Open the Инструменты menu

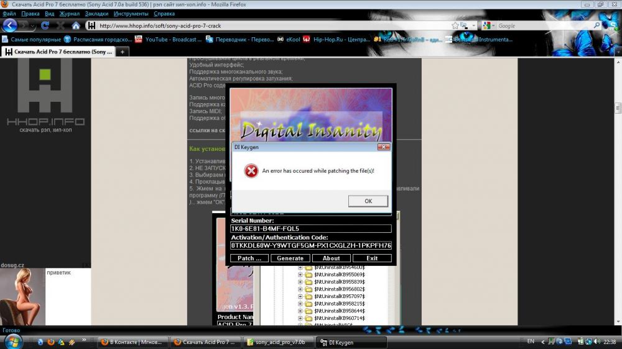point(131,14)
